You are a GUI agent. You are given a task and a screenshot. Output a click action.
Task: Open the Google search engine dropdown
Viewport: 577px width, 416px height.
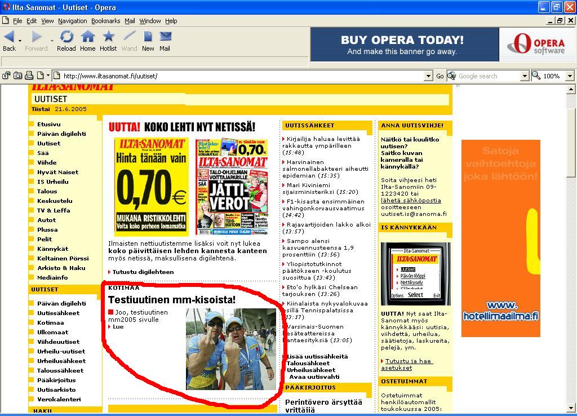click(525, 76)
